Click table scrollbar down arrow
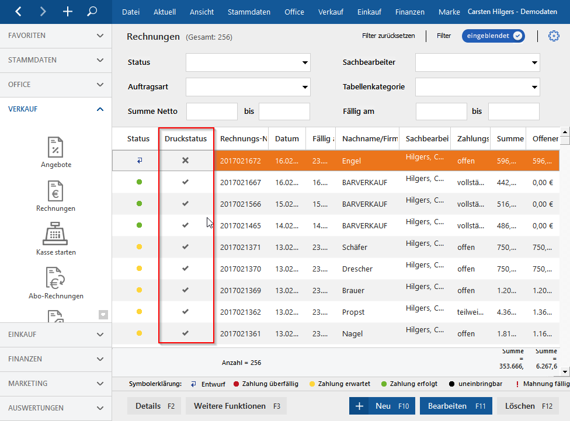570x421 pixels. (x=565, y=371)
